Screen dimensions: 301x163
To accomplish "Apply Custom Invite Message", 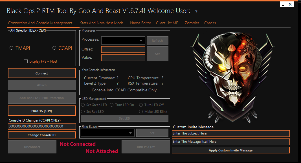I will pyautogui.click(x=231, y=150).
